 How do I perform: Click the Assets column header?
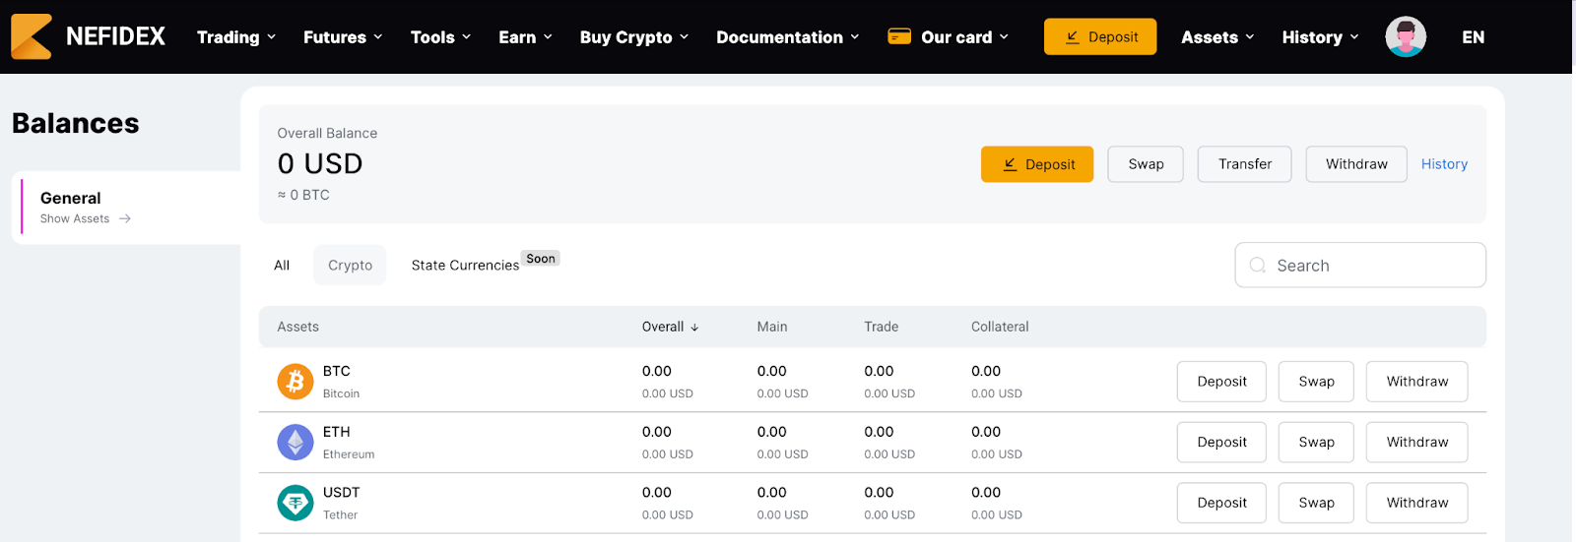[x=297, y=328]
